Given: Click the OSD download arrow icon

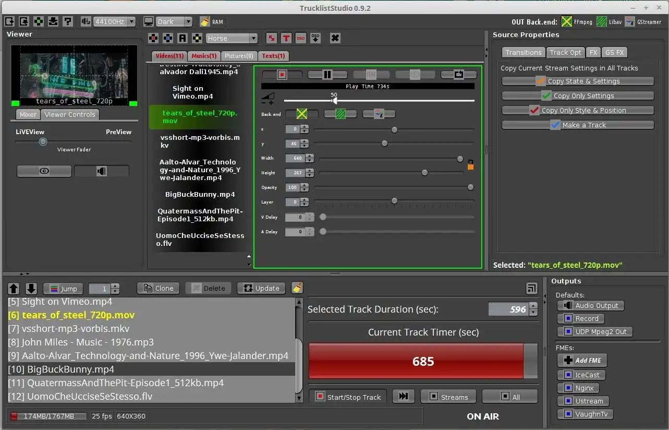Looking at the screenshot, I should [x=315, y=38].
